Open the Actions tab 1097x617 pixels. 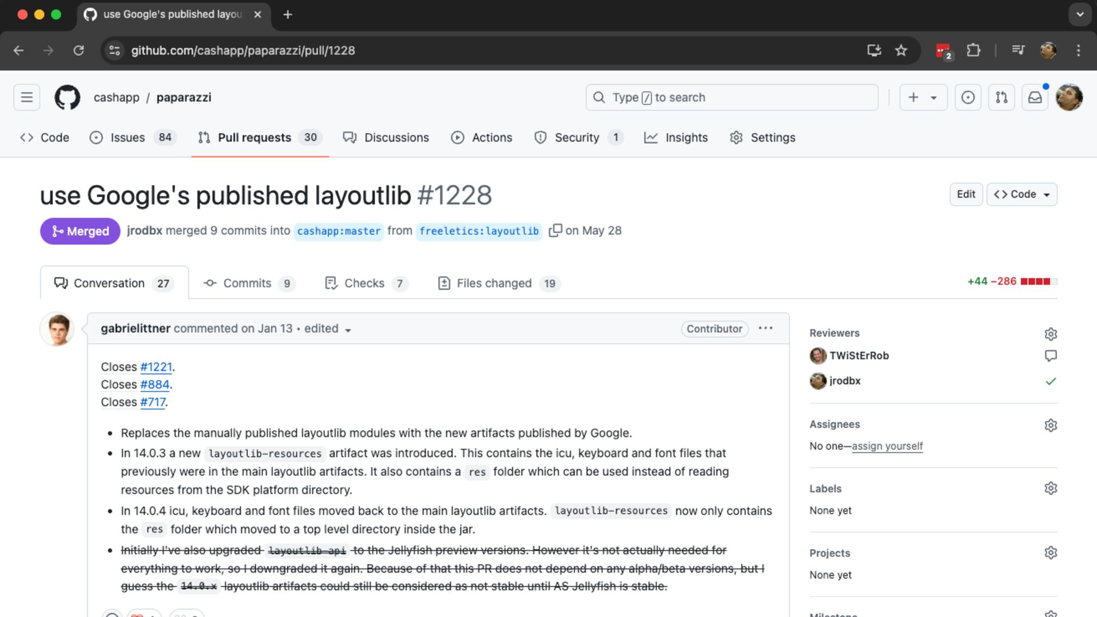(482, 138)
